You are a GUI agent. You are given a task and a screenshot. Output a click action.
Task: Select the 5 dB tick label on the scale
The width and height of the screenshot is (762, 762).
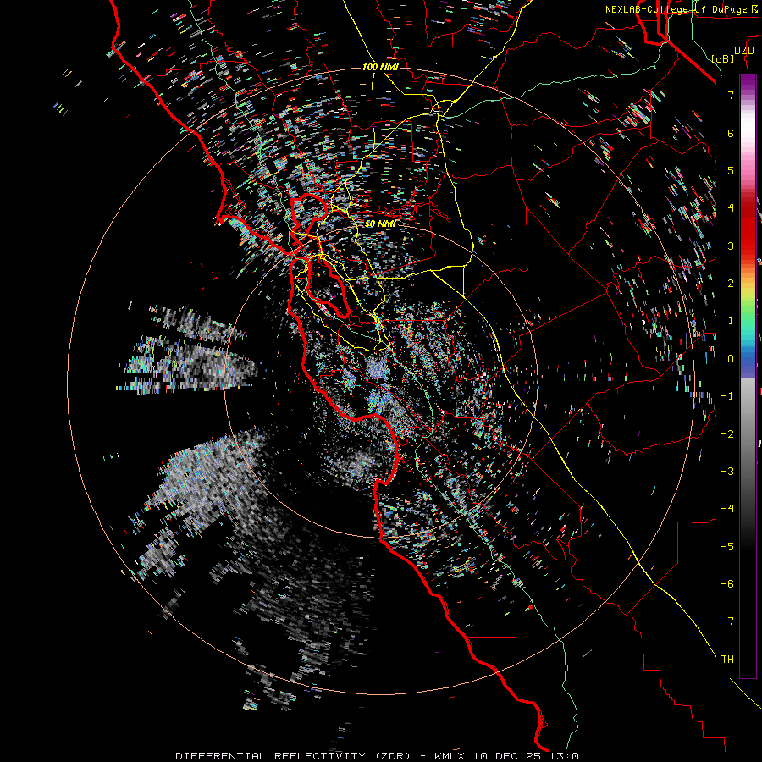coord(731,170)
